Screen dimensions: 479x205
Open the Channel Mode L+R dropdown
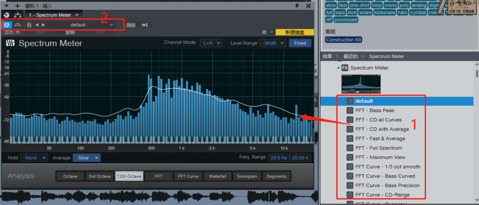tap(211, 43)
